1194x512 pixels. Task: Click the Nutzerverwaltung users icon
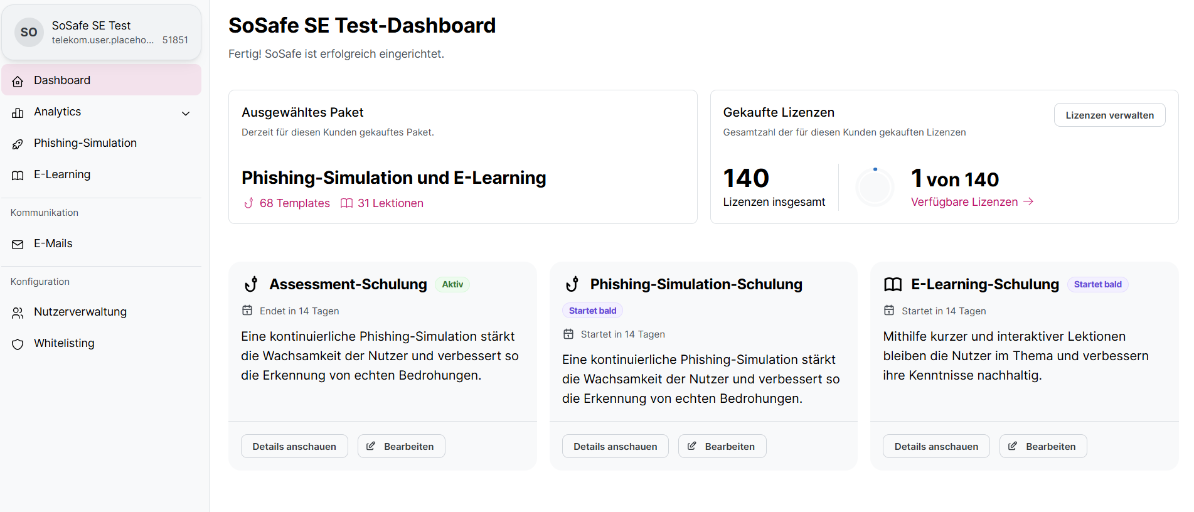point(18,313)
